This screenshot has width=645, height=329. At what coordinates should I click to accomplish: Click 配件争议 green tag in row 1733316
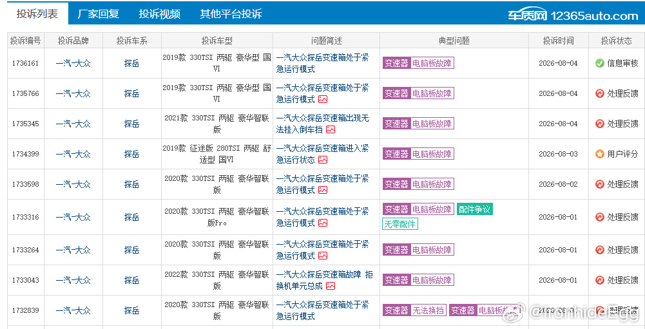pyautogui.click(x=474, y=209)
